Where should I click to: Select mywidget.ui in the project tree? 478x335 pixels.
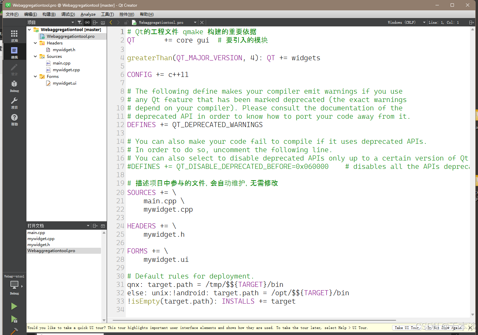[65, 83]
